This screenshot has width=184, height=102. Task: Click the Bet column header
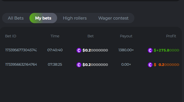pyautogui.click(x=91, y=36)
